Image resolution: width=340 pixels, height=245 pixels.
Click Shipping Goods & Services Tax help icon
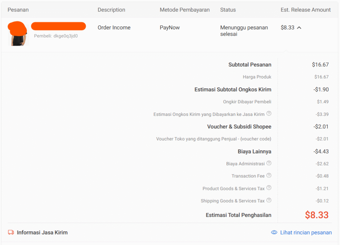pyautogui.click(x=269, y=200)
